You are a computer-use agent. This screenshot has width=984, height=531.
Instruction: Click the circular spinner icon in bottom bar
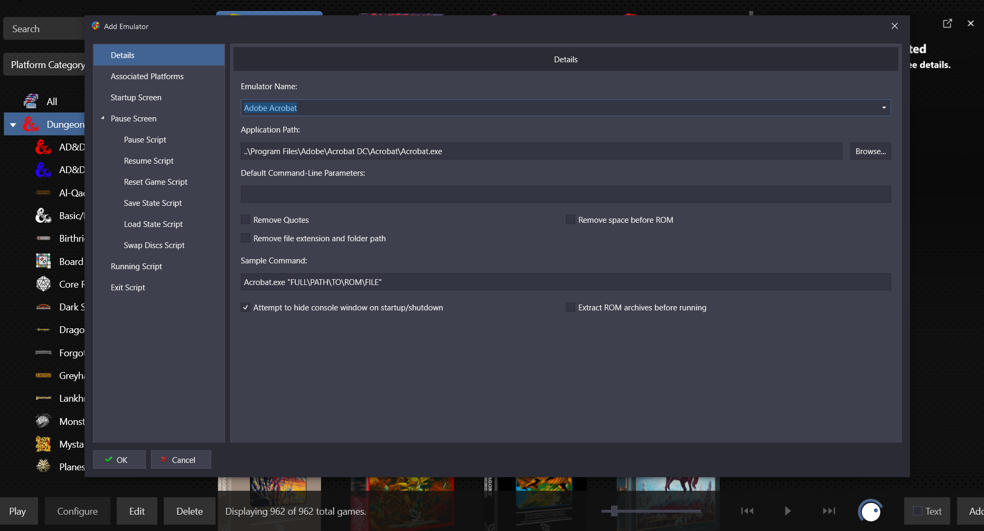pos(870,511)
